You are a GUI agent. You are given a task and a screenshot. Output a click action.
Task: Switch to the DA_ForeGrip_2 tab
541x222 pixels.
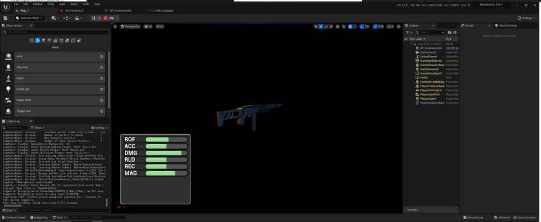74,10
